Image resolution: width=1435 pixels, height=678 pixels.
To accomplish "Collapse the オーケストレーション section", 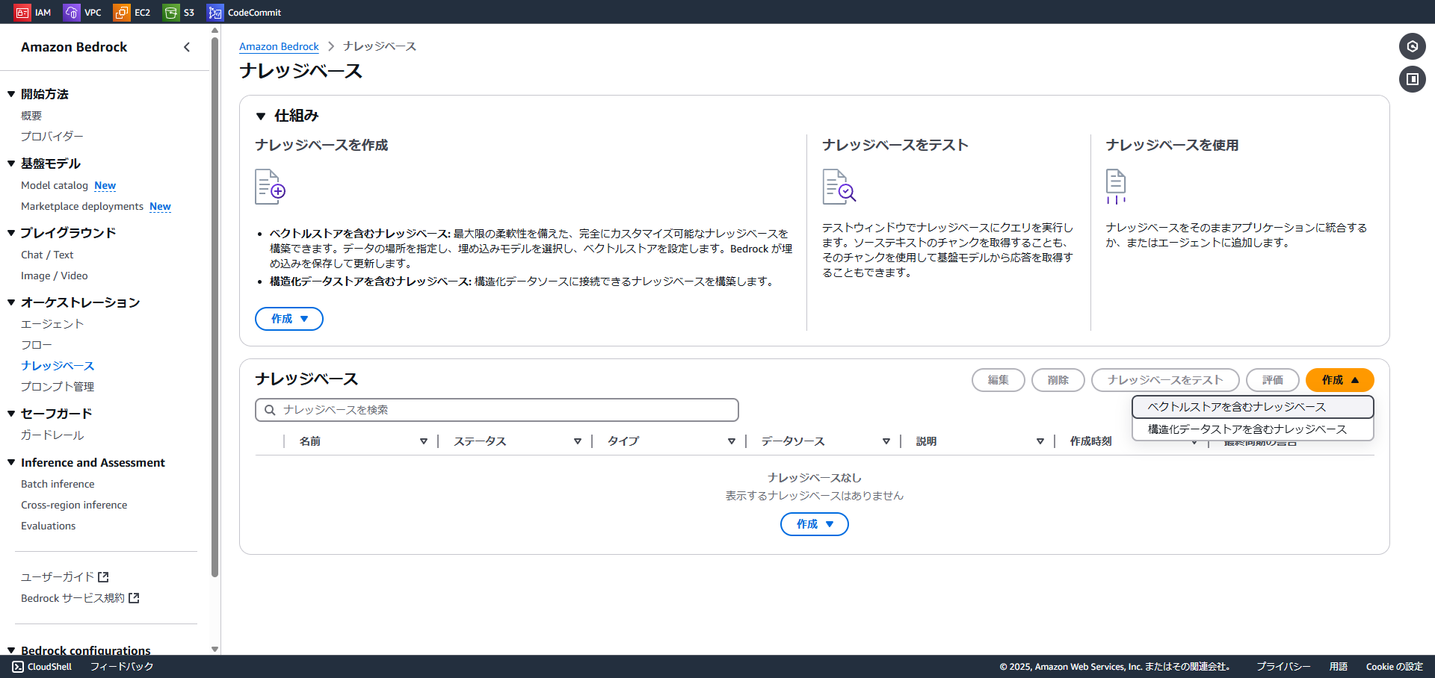I will click(11, 302).
